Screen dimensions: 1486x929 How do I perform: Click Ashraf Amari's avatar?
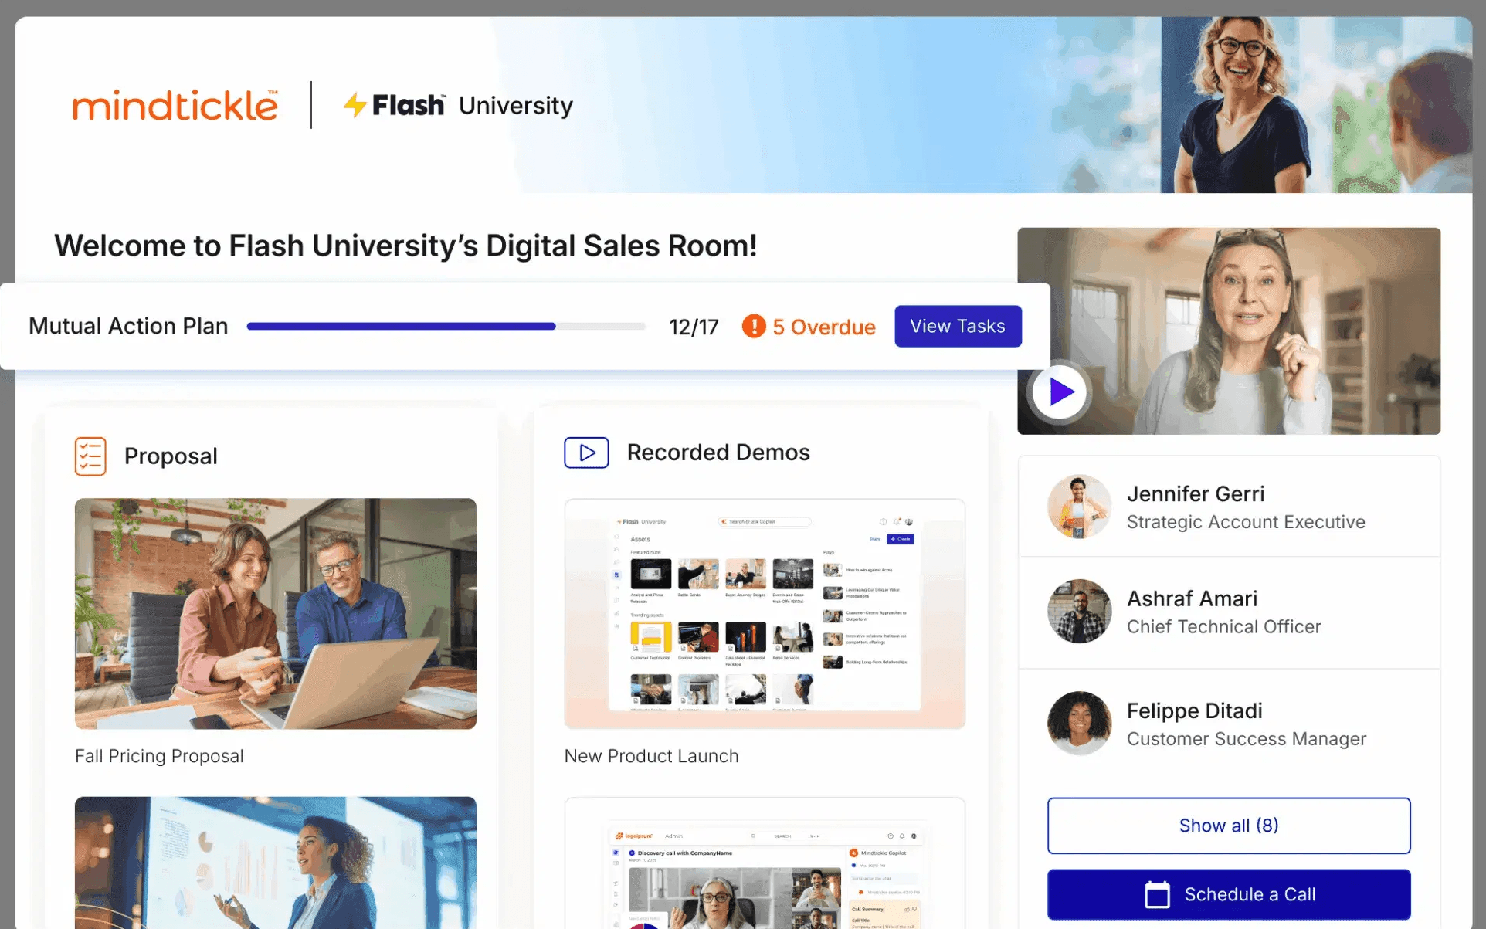(x=1079, y=611)
